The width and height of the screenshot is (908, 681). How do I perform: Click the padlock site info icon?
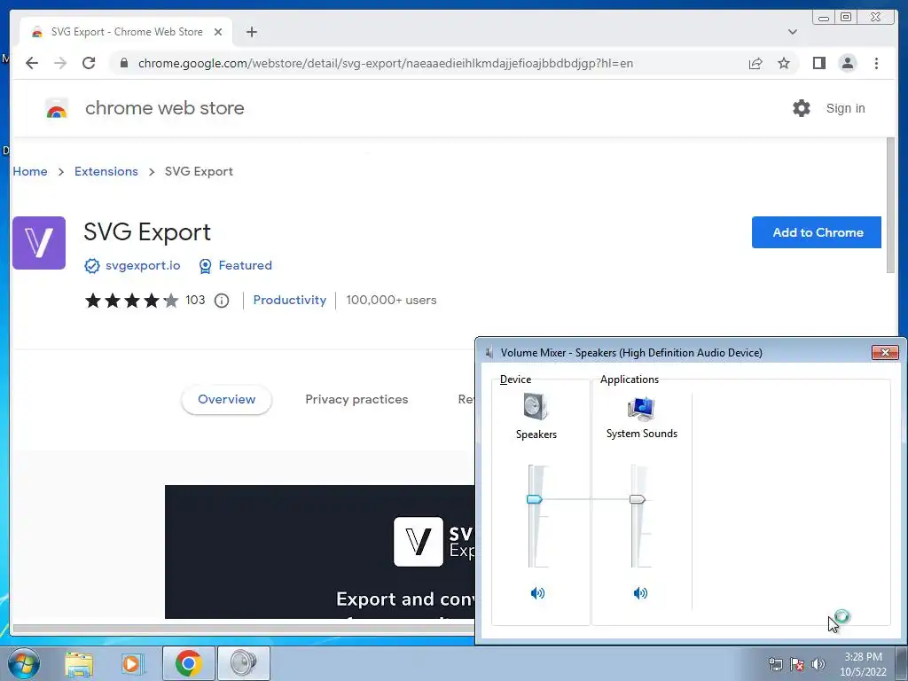124,63
